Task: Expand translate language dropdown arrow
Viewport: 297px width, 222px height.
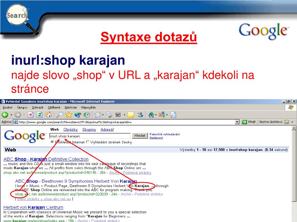Action: (x=167, y=115)
